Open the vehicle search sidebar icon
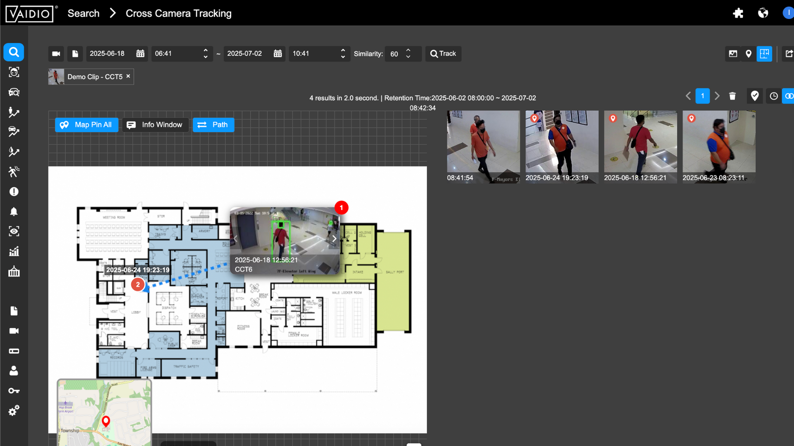 click(14, 92)
